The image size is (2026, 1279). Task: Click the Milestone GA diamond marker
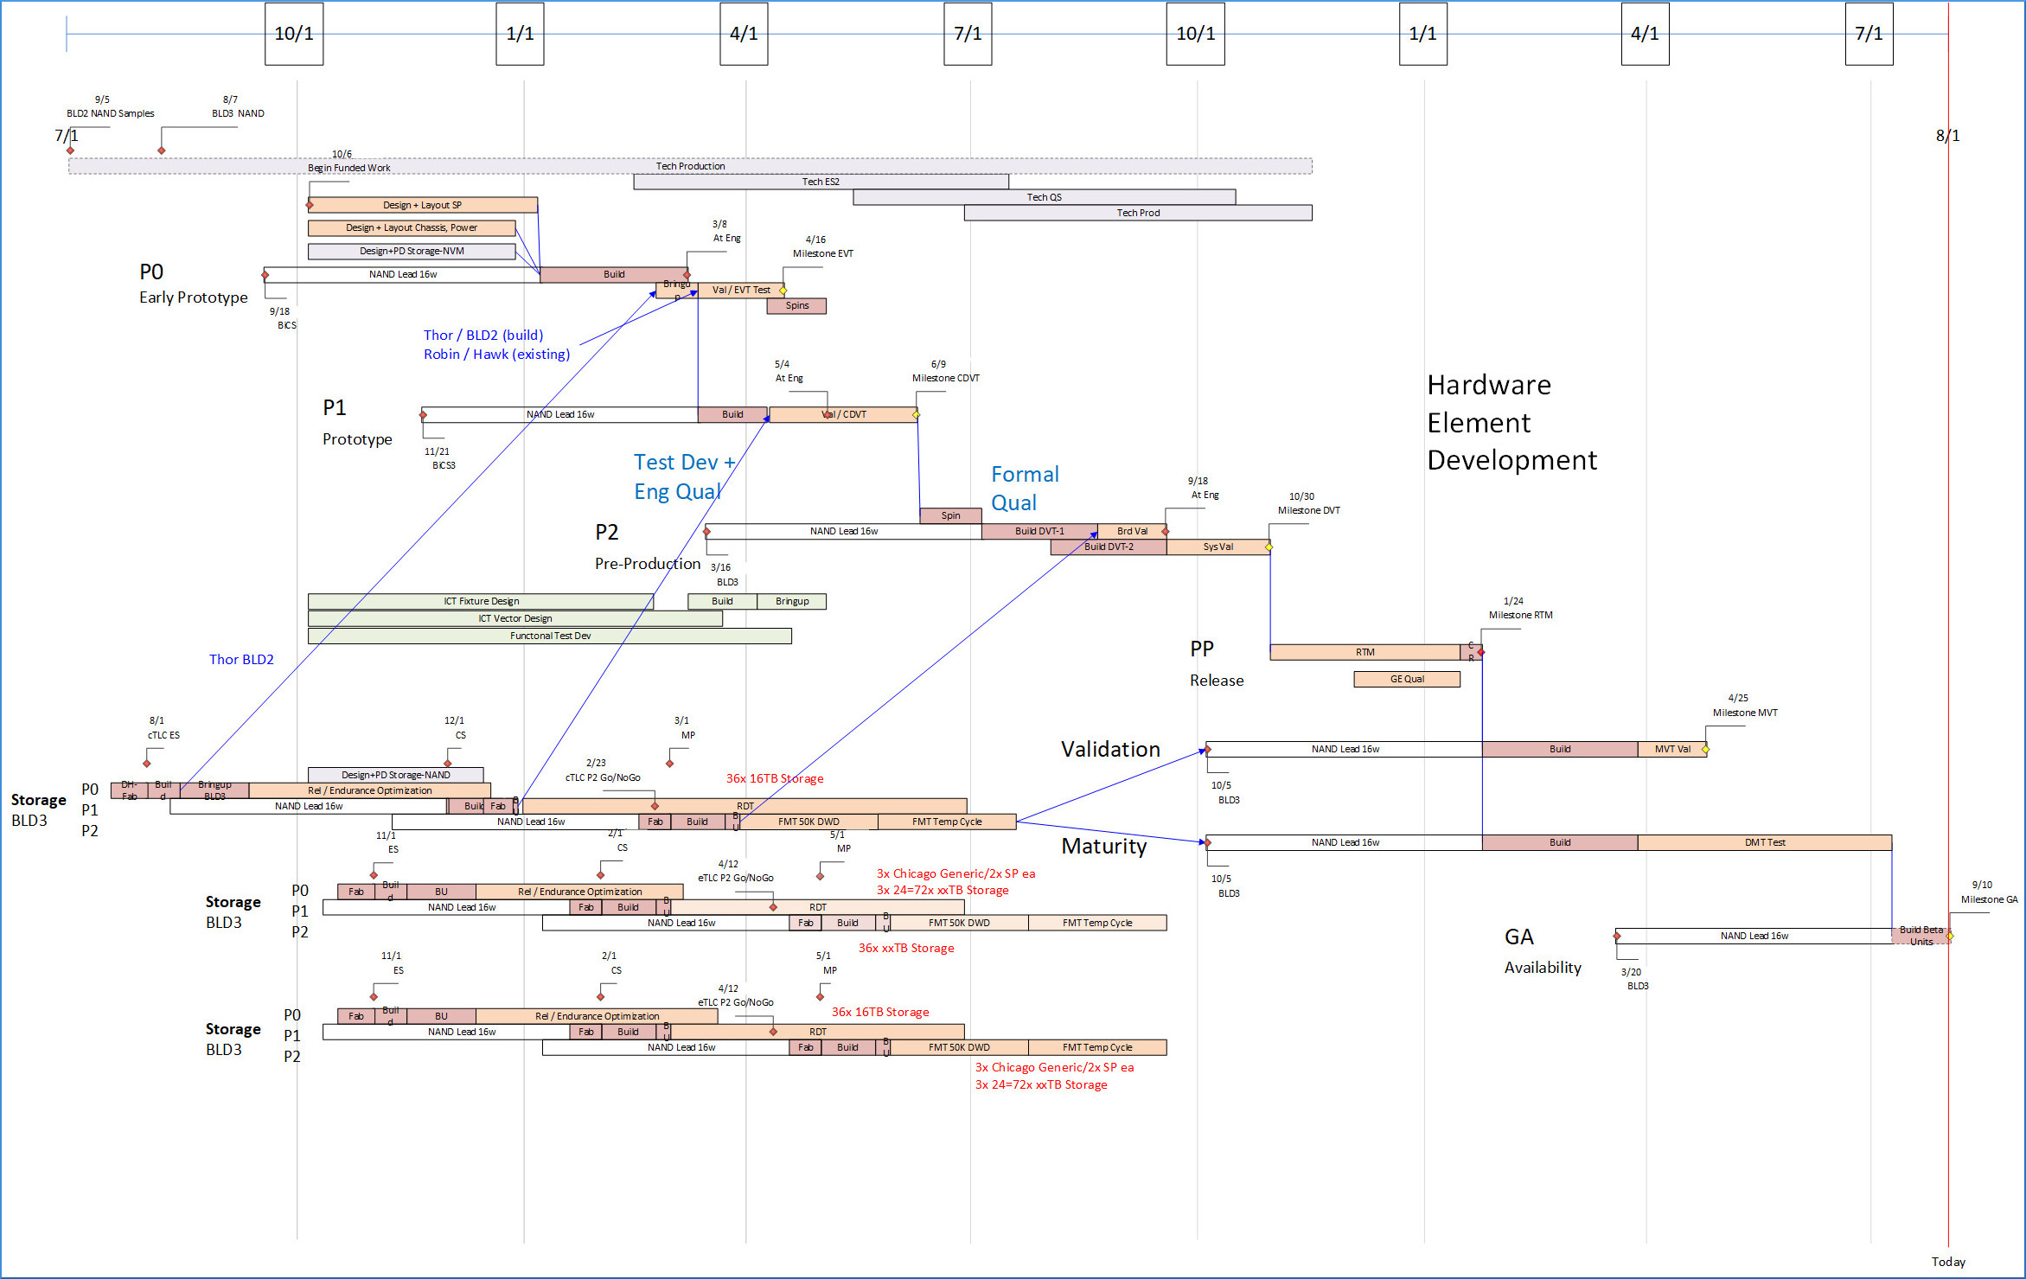(1950, 936)
